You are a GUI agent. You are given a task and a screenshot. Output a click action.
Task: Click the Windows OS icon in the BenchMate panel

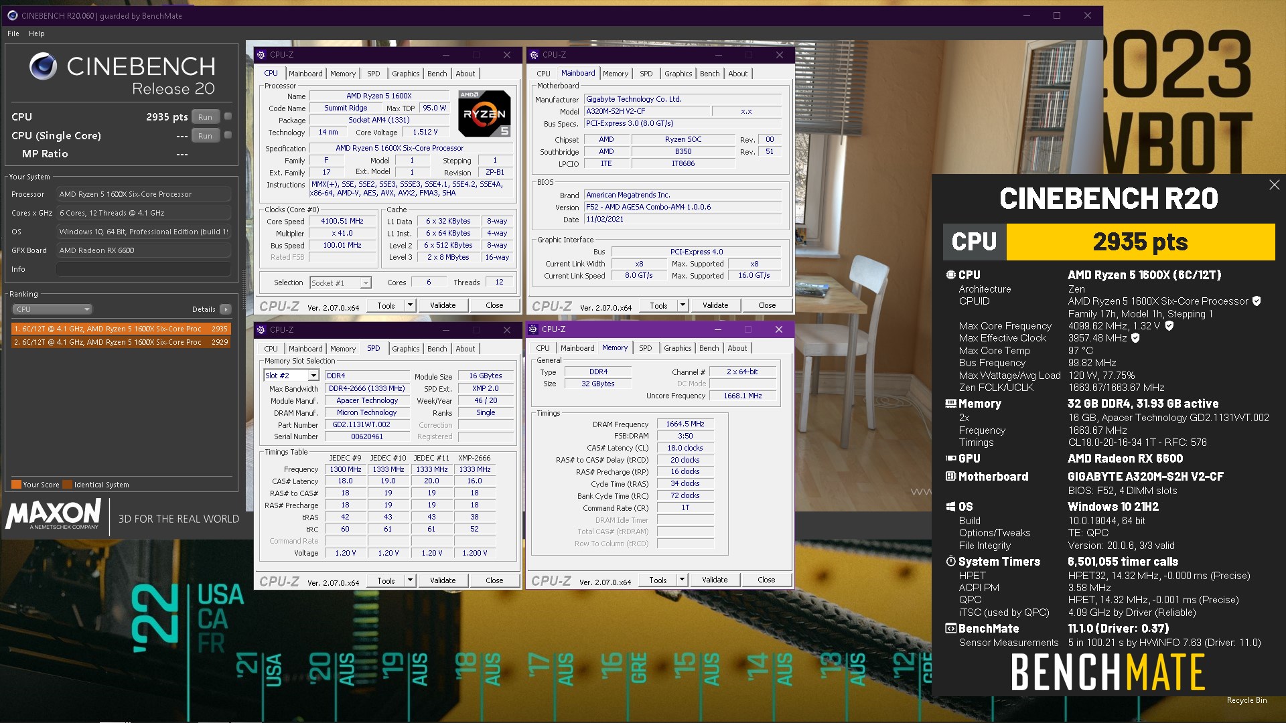(950, 507)
